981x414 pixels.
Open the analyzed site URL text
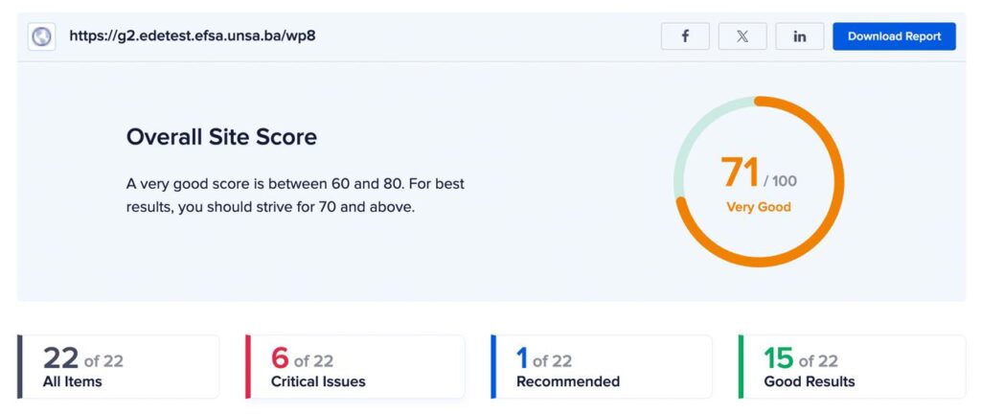coord(192,35)
